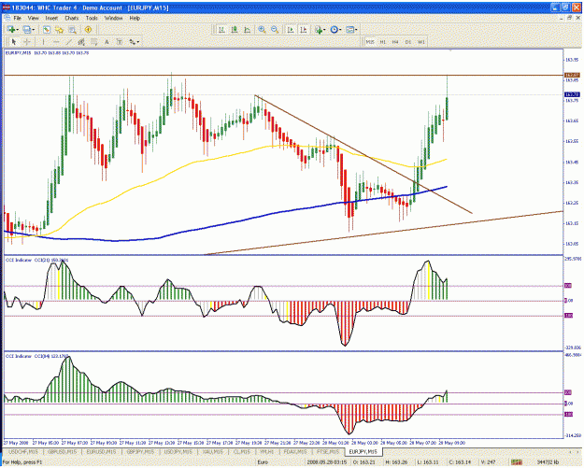Switch to the FTSE,M15 chart tab
The height and width of the screenshot is (468, 584).
click(x=328, y=452)
